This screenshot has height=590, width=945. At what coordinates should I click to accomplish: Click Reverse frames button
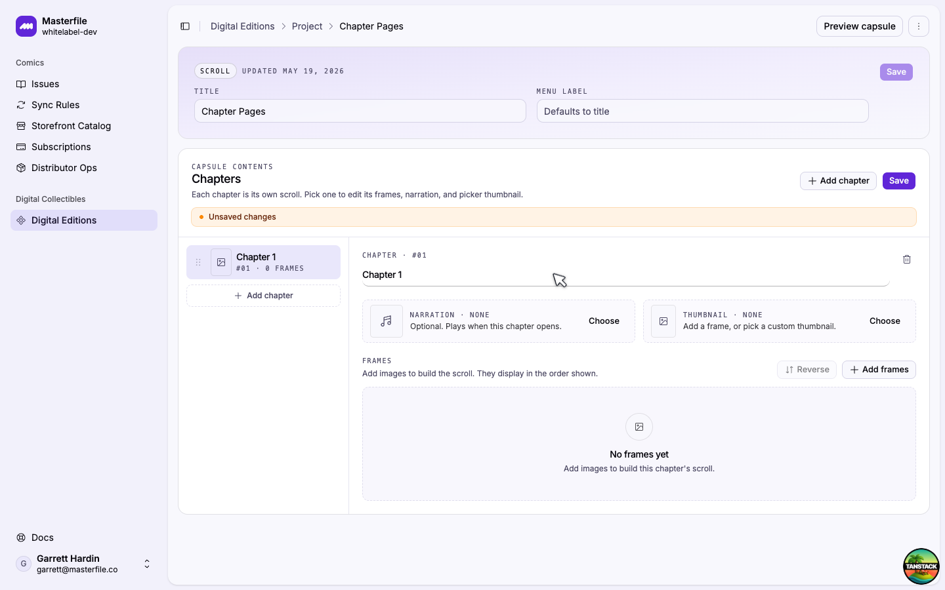point(807,370)
